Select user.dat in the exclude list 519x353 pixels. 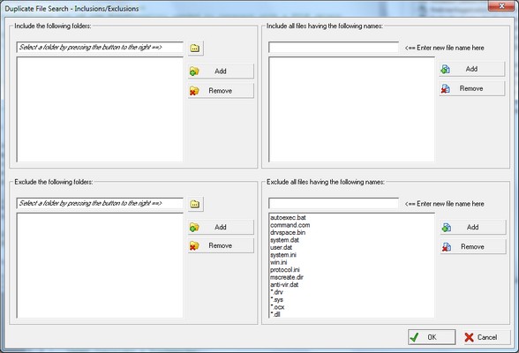pyautogui.click(x=282, y=247)
